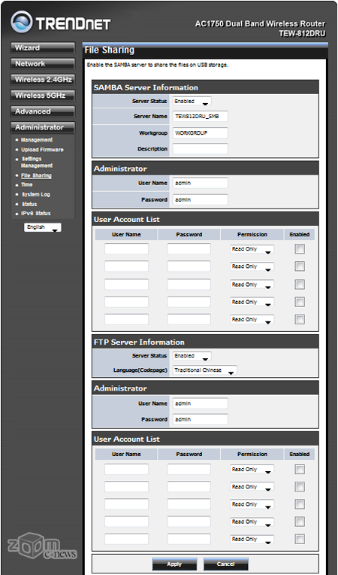This screenshot has width=338, height=575.
Task: Open SAMBA Server Status dropdown
Action: coord(192,101)
